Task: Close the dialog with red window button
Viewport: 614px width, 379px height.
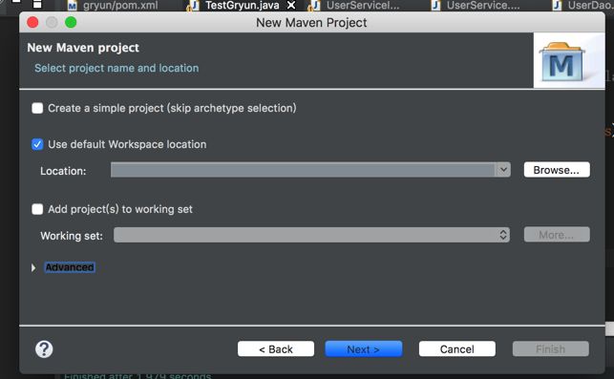Action: (32, 22)
